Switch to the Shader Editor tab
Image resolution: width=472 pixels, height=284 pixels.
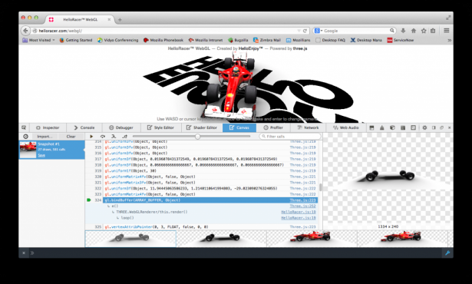pyautogui.click(x=202, y=127)
